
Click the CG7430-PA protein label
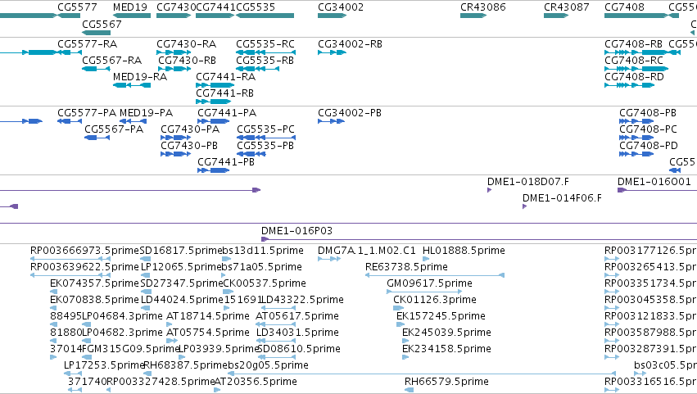coord(190,129)
